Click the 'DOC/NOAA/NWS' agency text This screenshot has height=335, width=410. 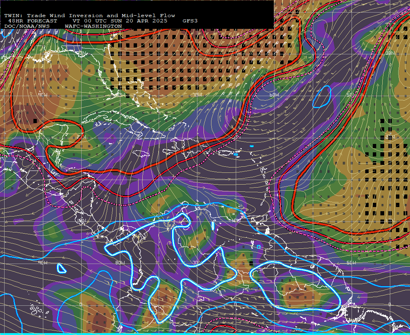27,27
